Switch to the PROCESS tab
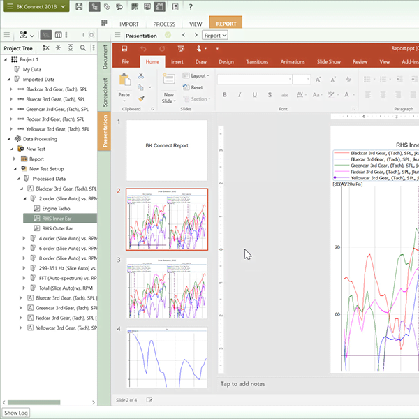This screenshot has width=419, height=419. pos(164,24)
